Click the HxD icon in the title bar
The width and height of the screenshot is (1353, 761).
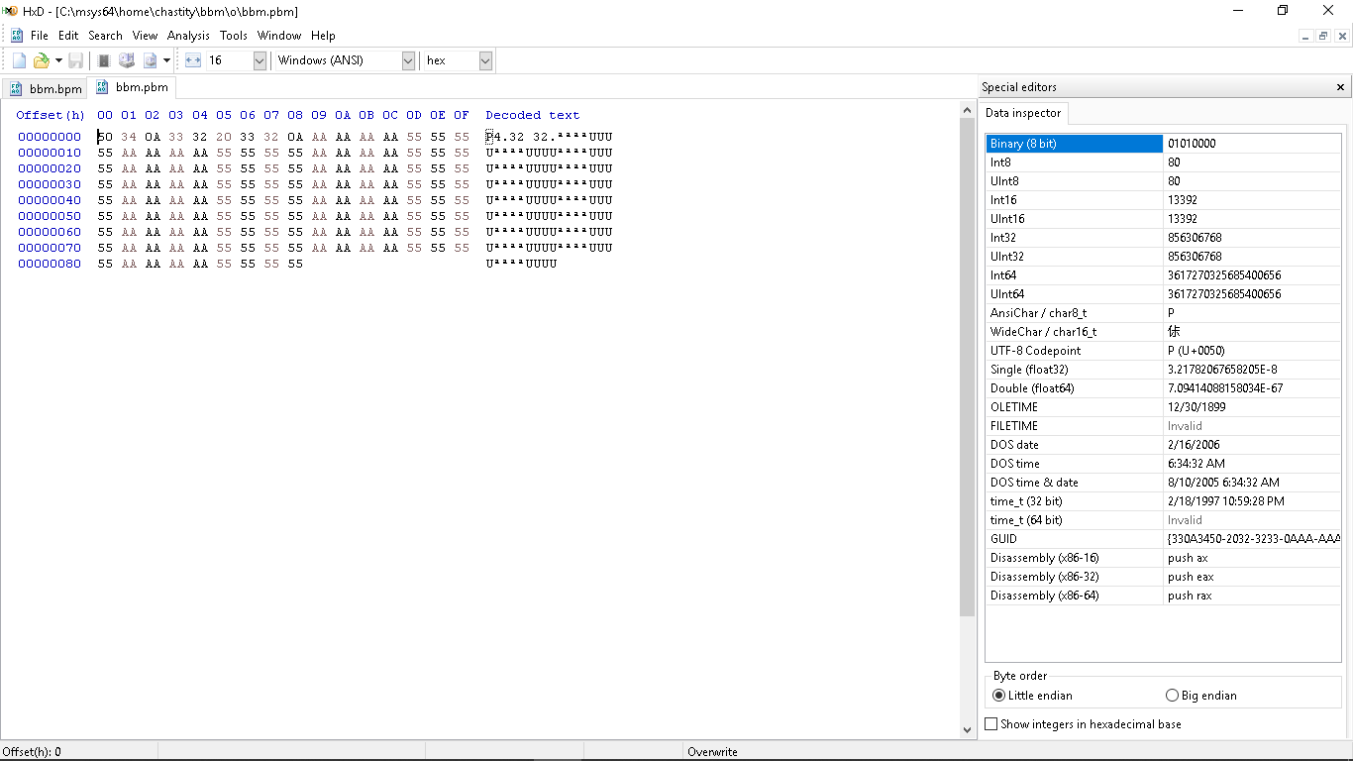[10, 11]
